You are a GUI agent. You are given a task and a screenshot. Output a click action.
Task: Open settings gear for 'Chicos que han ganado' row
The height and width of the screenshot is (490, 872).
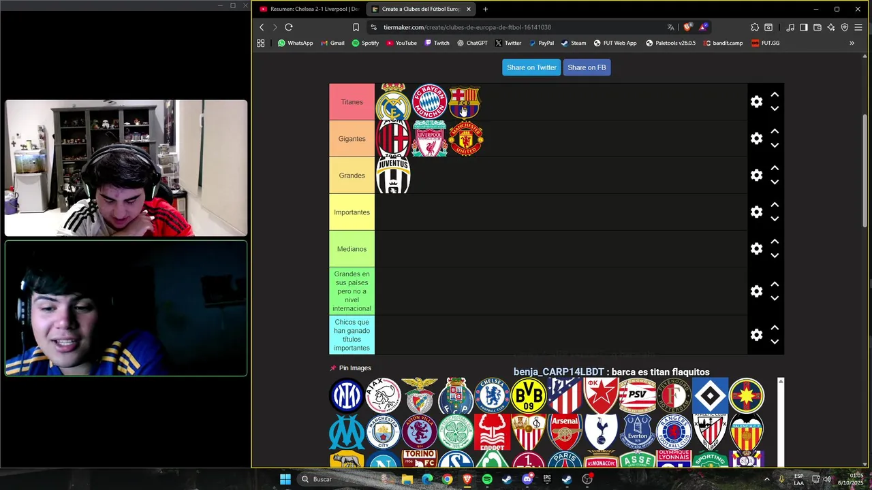tap(756, 335)
